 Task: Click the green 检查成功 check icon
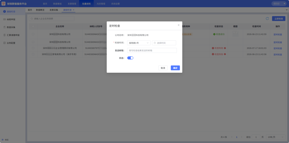[x=214, y=34]
